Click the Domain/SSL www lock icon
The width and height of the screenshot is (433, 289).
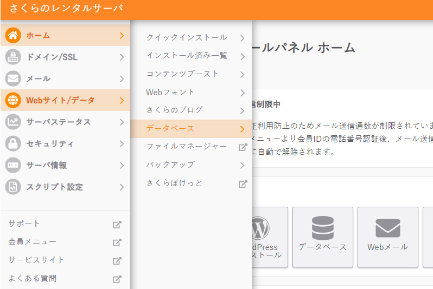[13, 57]
